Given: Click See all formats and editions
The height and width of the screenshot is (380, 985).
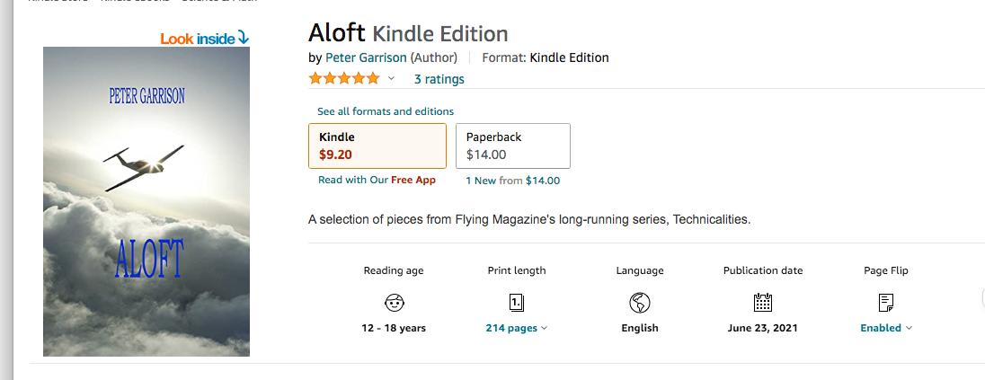Looking at the screenshot, I should 386,111.
